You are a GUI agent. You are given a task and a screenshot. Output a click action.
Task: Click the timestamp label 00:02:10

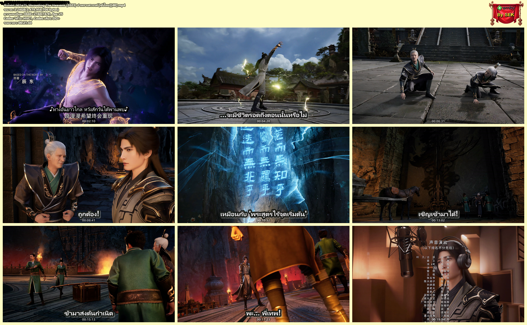(89, 121)
